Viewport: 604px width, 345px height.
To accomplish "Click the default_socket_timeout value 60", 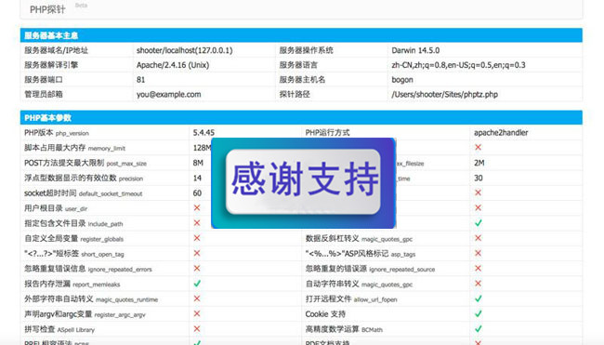I will [x=197, y=193].
